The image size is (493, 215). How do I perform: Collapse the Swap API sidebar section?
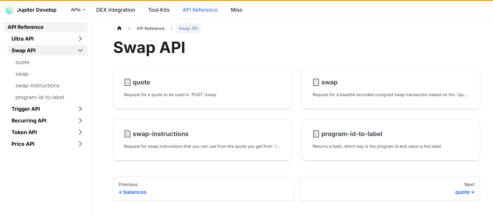point(80,50)
